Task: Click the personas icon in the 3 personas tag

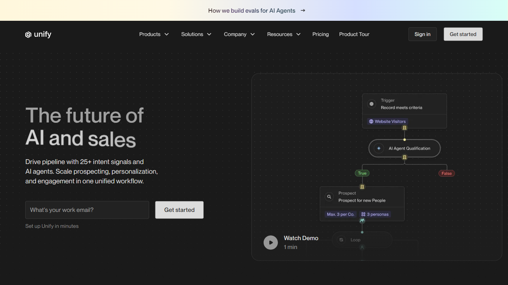Action: tap(363, 214)
